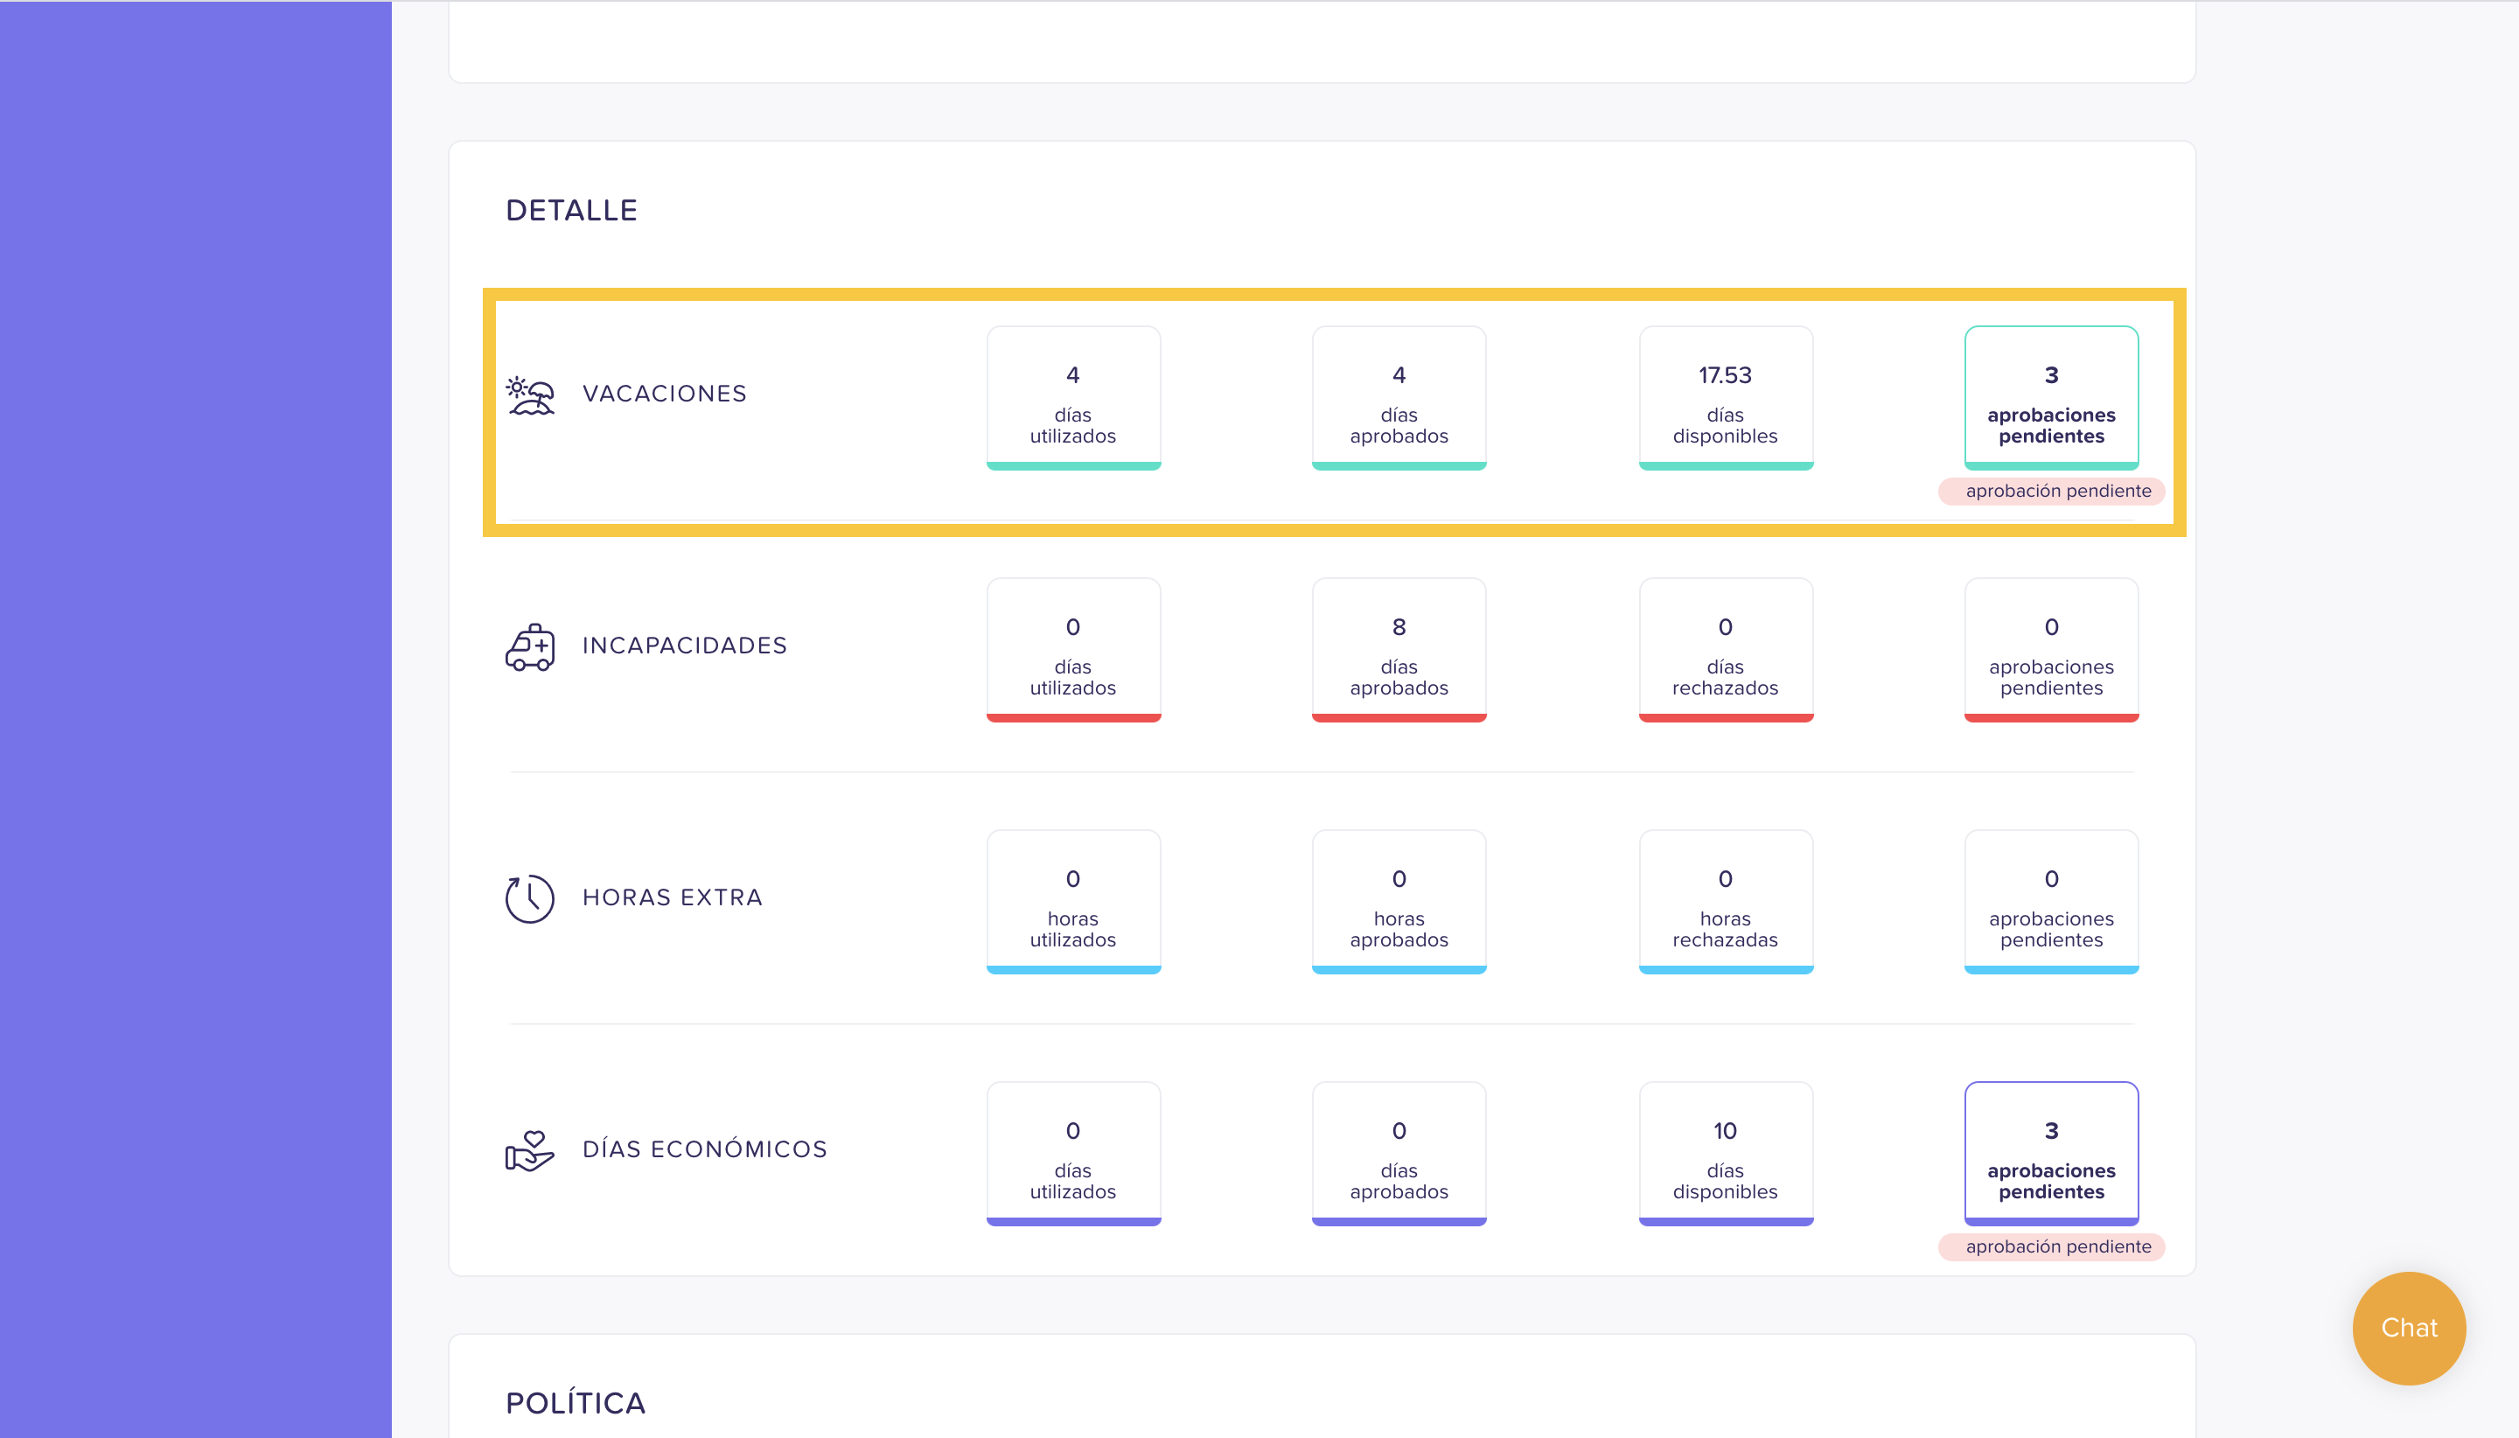Select Vacaciones 17.53 días disponibles card
The image size is (2519, 1438).
(1725, 398)
